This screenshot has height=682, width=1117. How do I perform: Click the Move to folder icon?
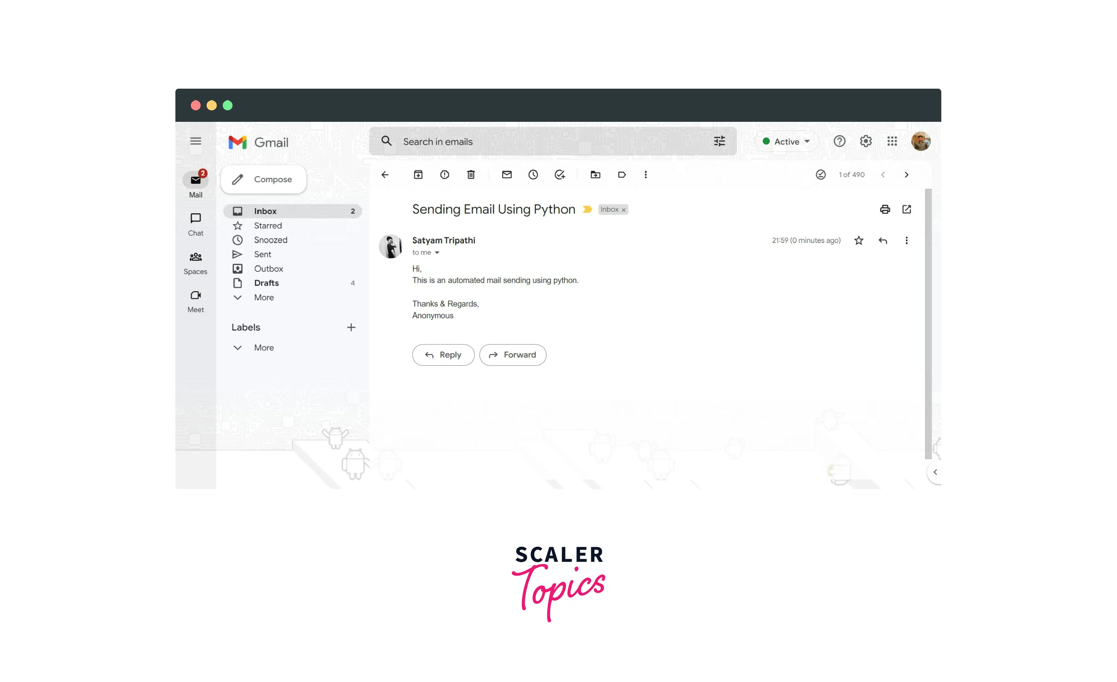pyautogui.click(x=597, y=175)
